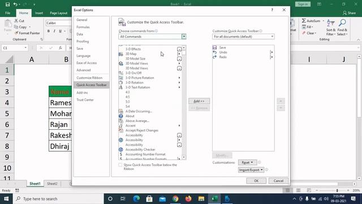
Task: Click the Undo icon in title bar
Action: (15, 4)
